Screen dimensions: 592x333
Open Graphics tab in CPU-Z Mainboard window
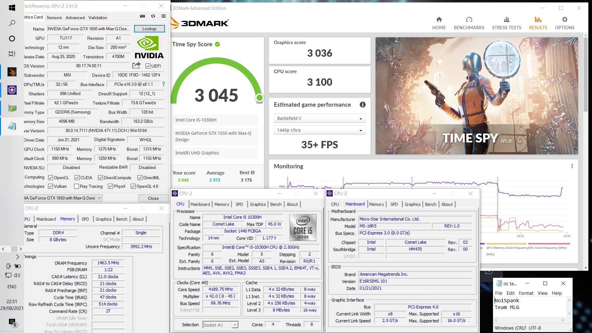413,204
